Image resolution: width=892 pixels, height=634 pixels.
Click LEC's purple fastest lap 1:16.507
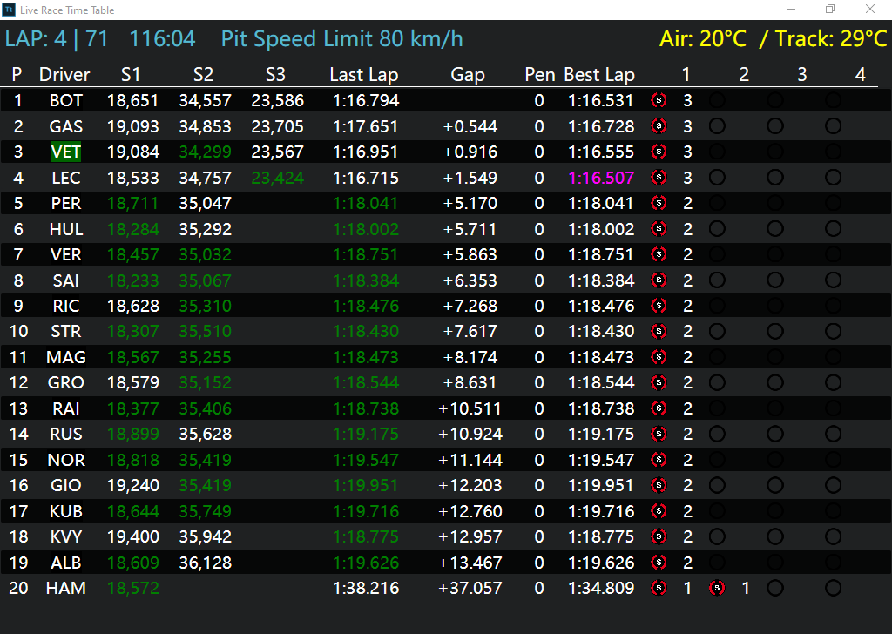pyautogui.click(x=601, y=178)
